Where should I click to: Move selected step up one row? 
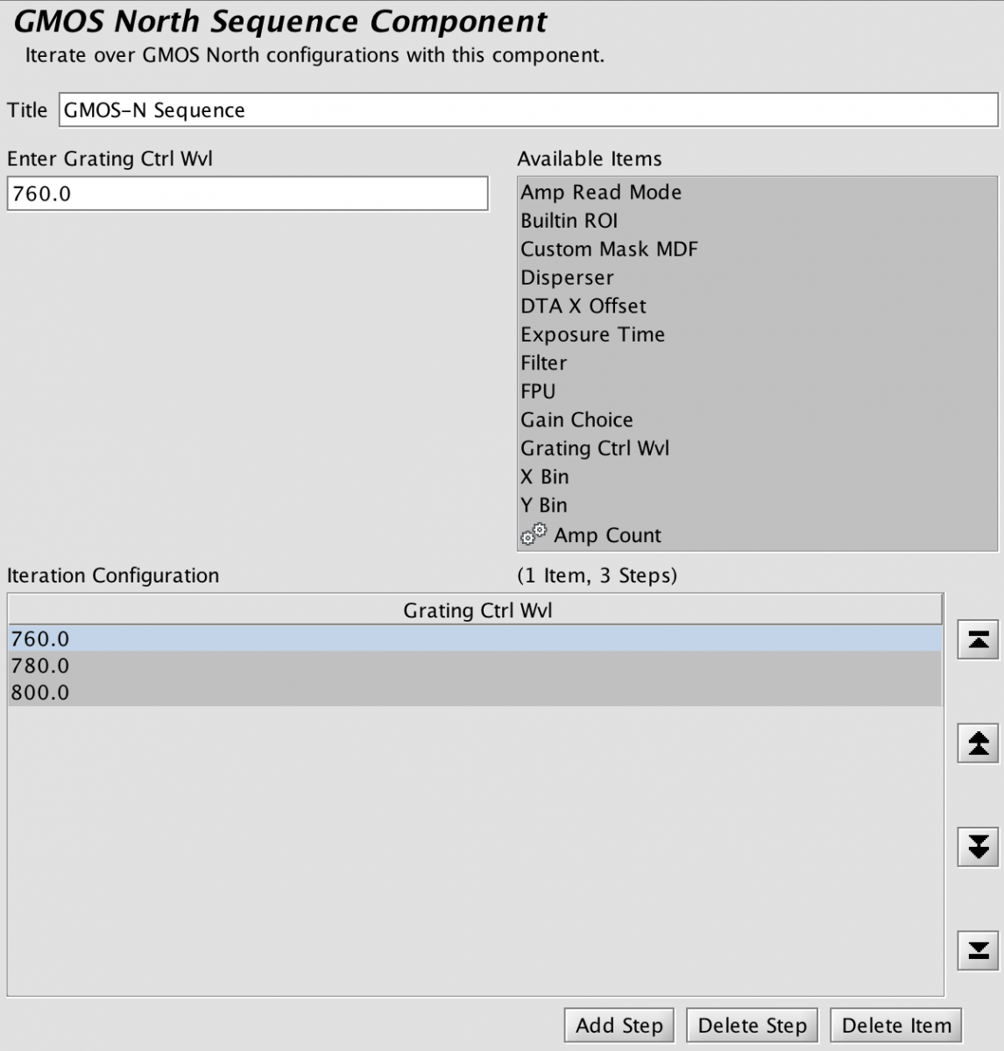[978, 744]
